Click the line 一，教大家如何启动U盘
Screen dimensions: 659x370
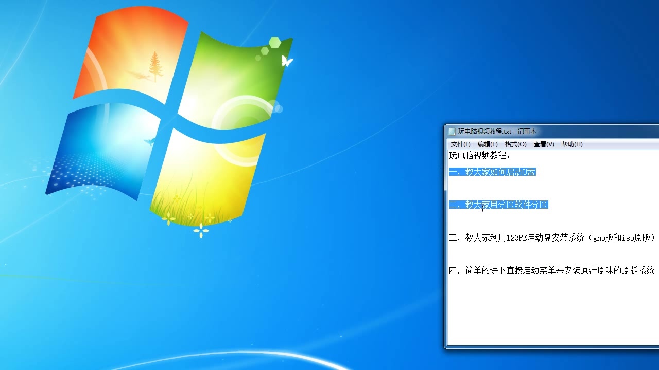point(492,172)
